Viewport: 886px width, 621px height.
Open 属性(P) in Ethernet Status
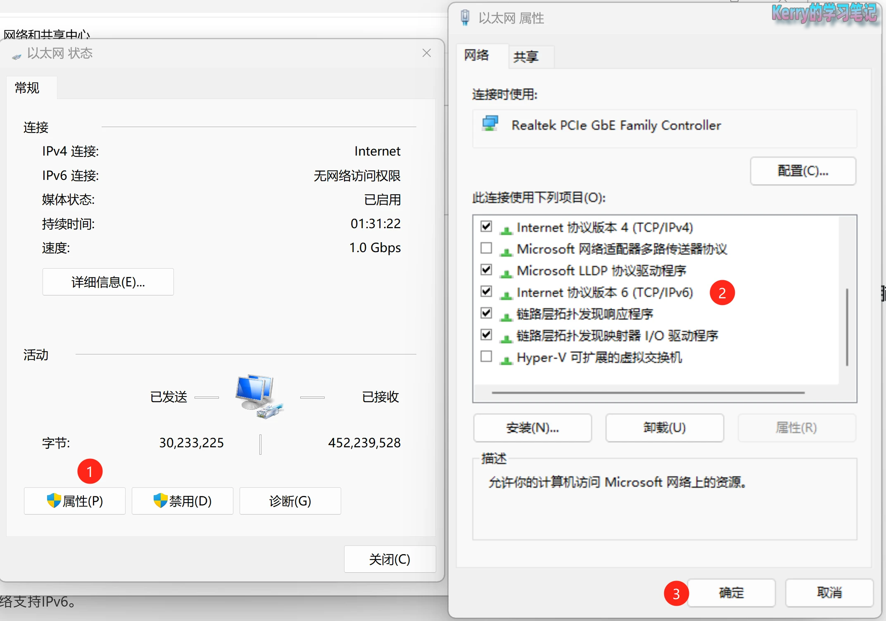coord(75,501)
